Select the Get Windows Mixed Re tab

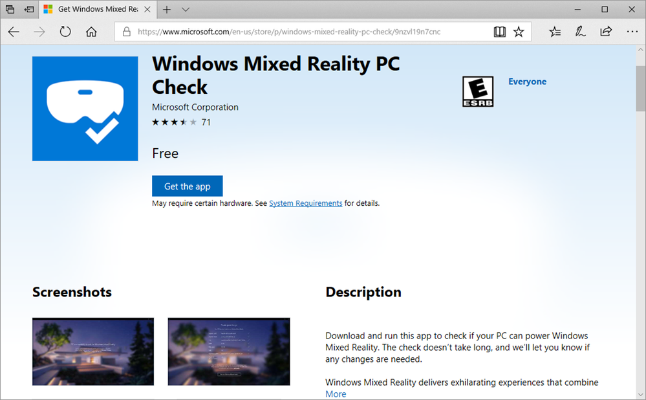click(98, 9)
